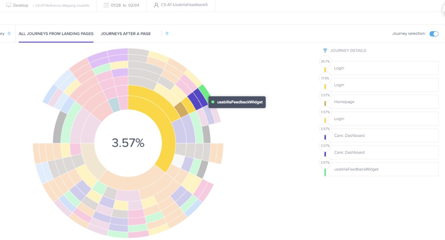Click the 35.7% percentage badge
Image resolution: width=445 pixels, height=240 pixels.
click(x=325, y=61)
